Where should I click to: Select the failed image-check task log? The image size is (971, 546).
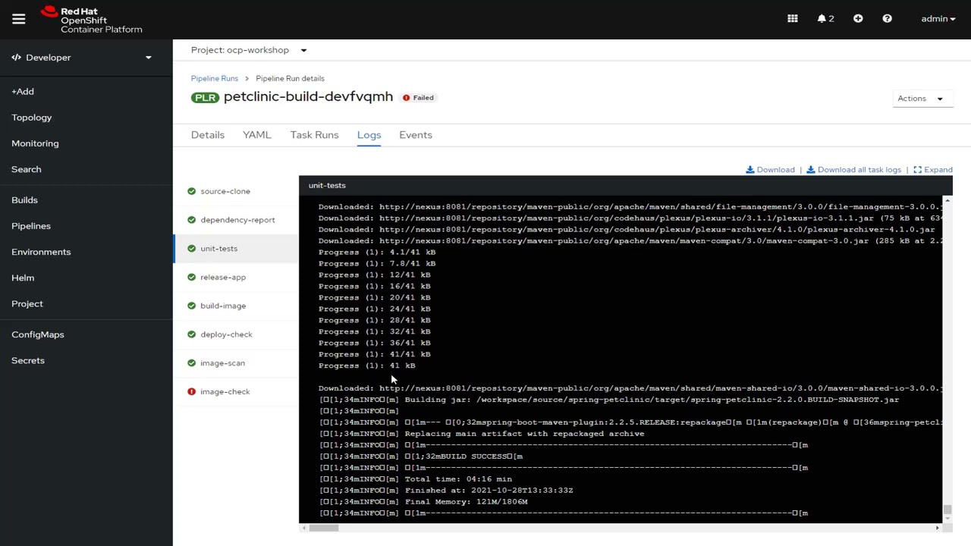click(236, 392)
